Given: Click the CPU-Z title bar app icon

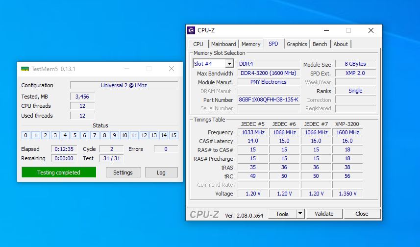Looking at the screenshot, I should pos(192,30).
